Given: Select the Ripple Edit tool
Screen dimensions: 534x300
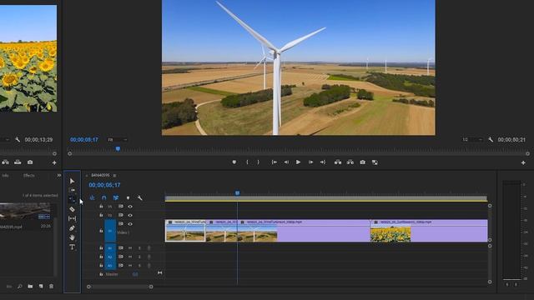Looking at the screenshot, I should pyautogui.click(x=72, y=199).
